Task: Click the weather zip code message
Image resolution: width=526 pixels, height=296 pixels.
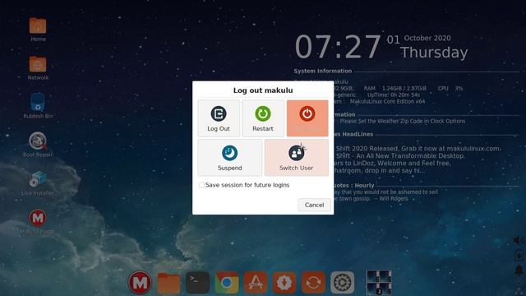Action: click(403, 121)
